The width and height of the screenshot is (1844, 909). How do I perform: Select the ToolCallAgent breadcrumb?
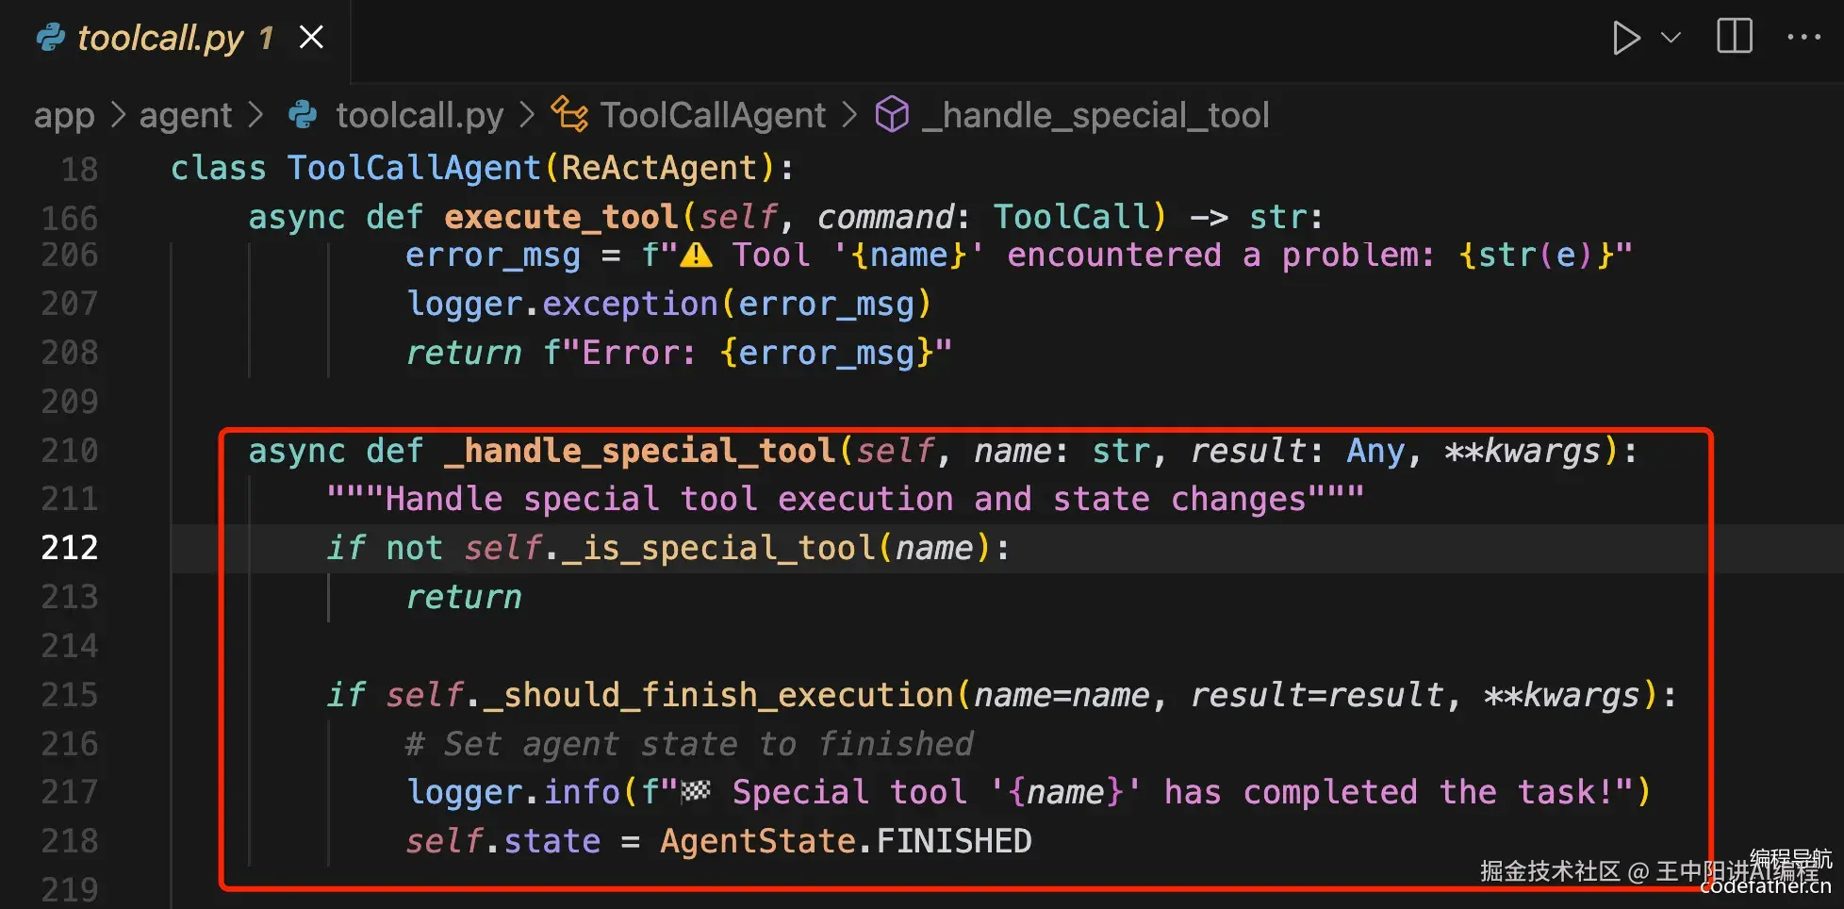click(713, 116)
